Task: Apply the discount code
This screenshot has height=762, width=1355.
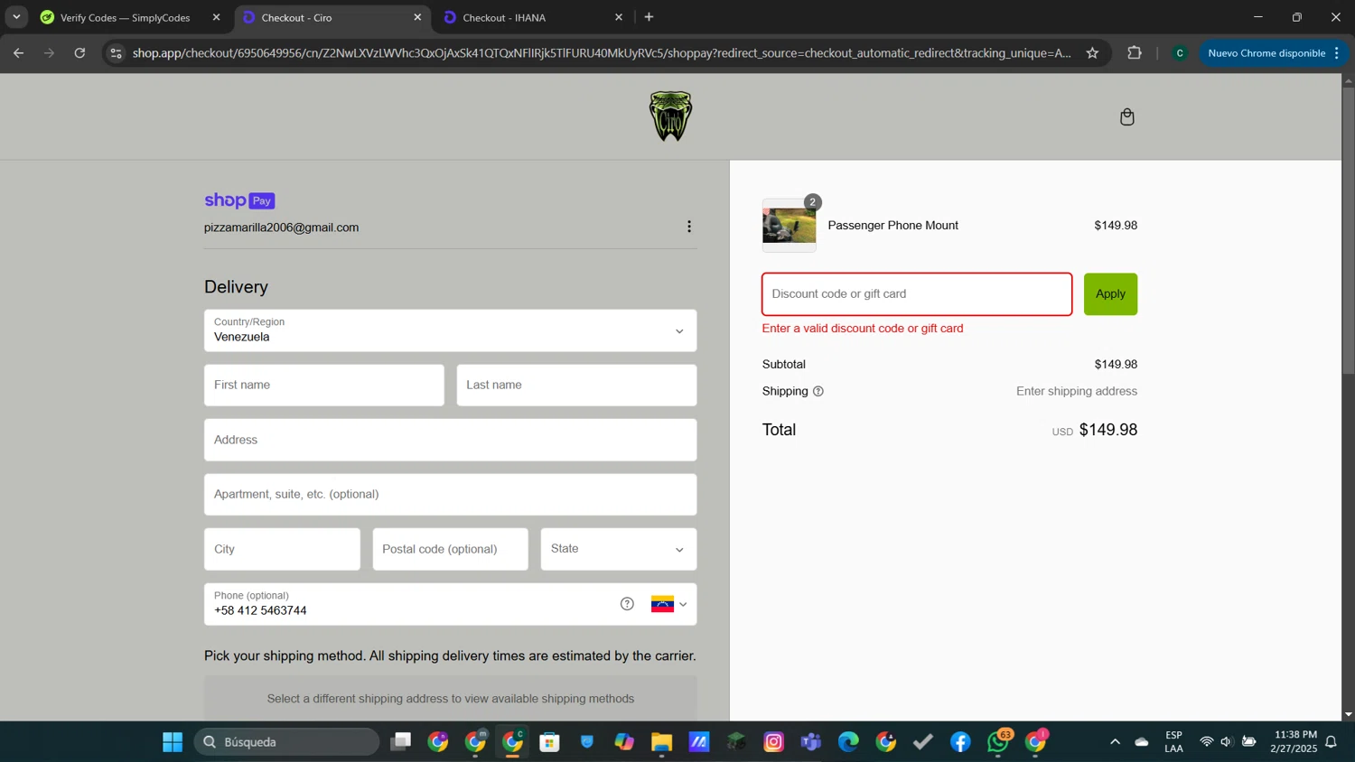Action: (x=1110, y=294)
